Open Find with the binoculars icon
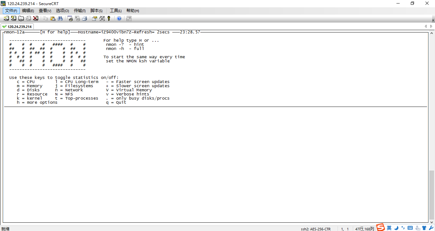435x231 pixels. click(x=60, y=18)
